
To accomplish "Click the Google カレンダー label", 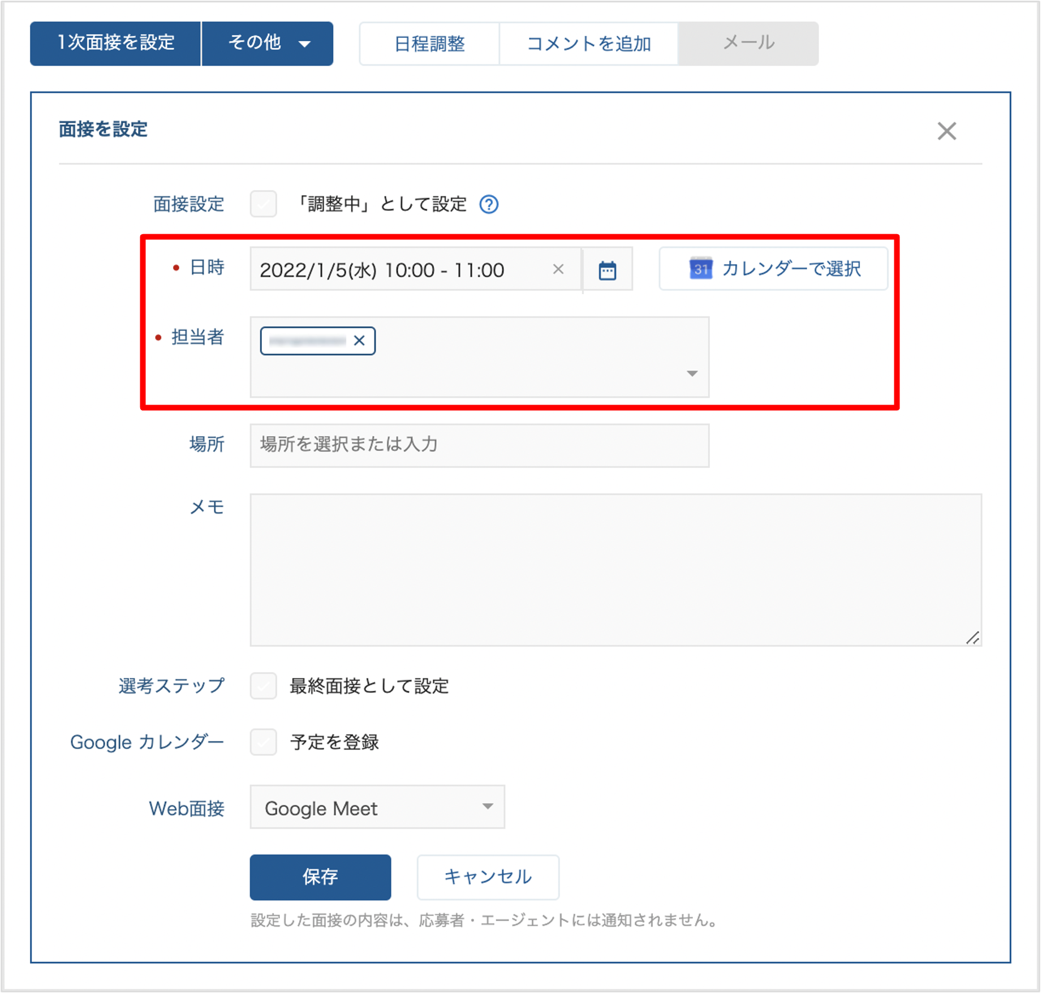I will [147, 742].
